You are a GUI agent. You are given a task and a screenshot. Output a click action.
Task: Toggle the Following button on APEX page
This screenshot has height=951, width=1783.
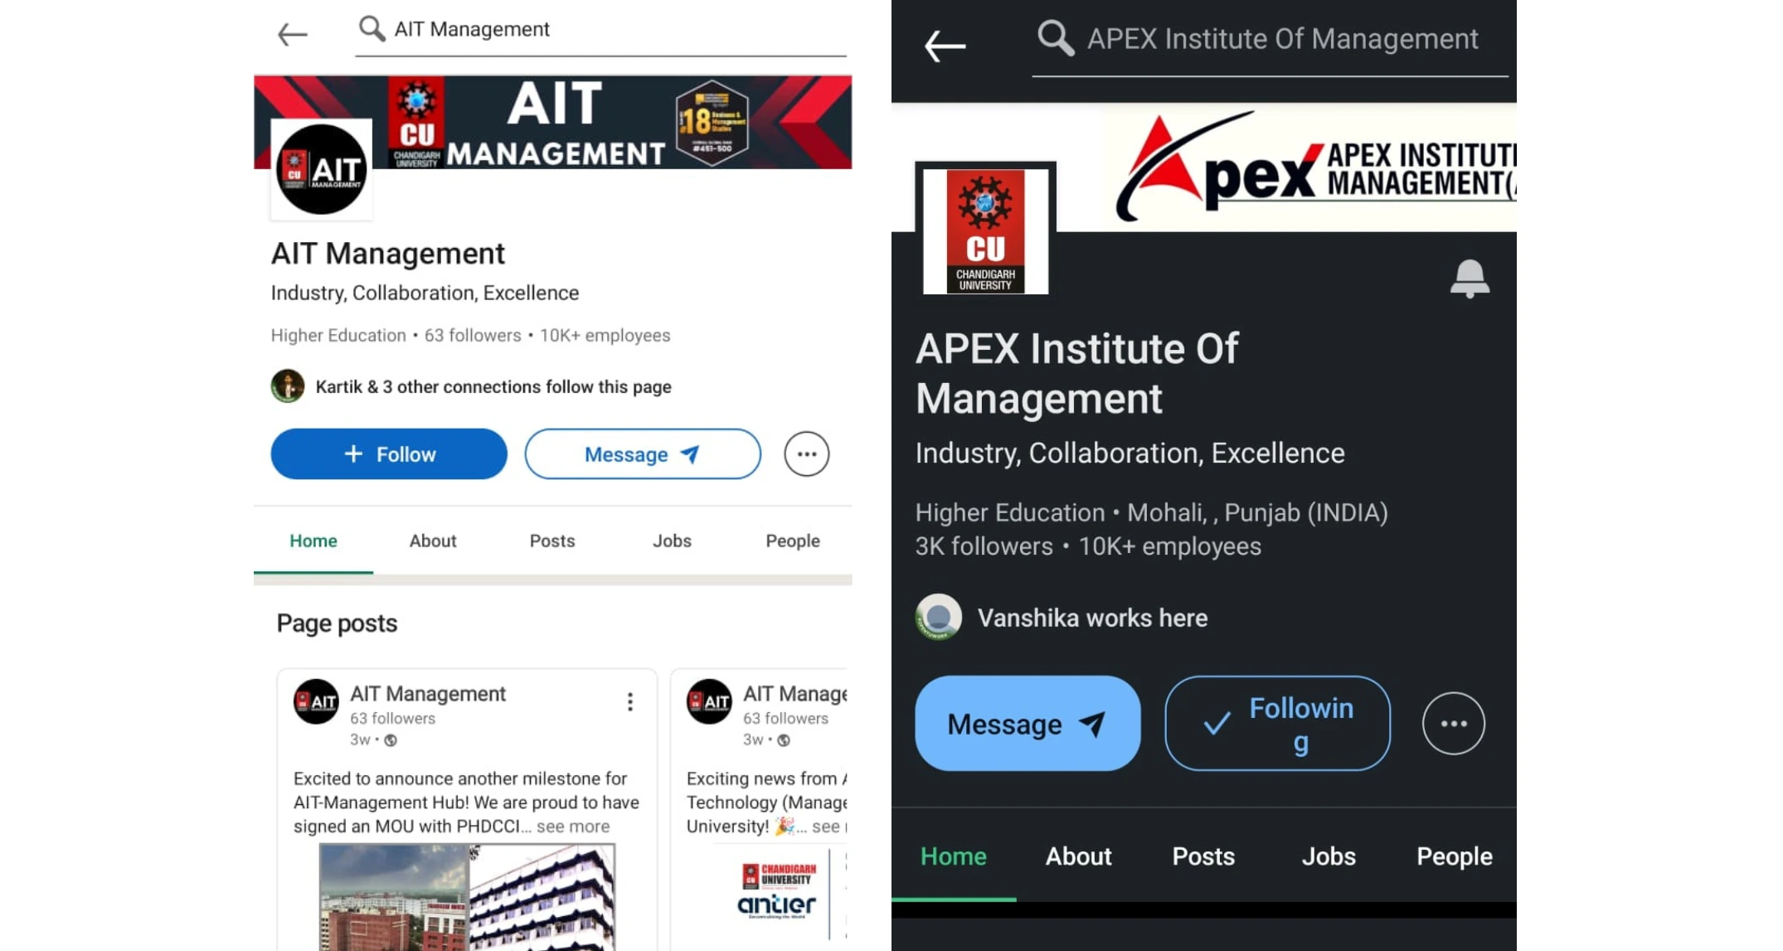tap(1277, 723)
